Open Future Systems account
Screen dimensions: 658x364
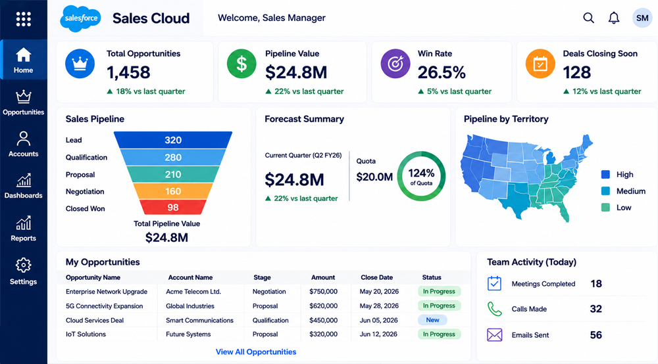pos(188,334)
